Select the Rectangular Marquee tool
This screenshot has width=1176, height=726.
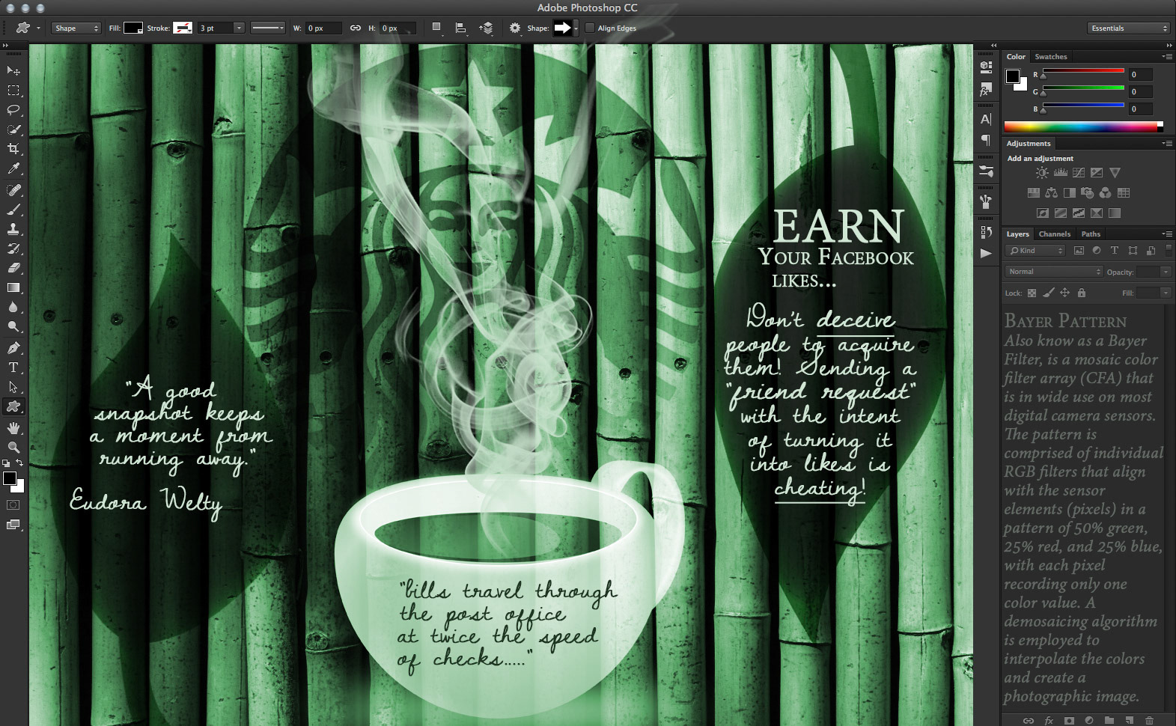pyautogui.click(x=13, y=91)
